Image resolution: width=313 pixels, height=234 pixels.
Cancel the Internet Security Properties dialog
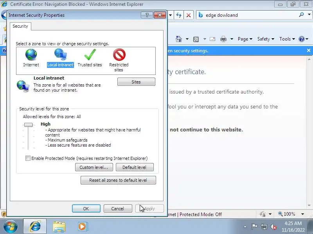(118, 209)
